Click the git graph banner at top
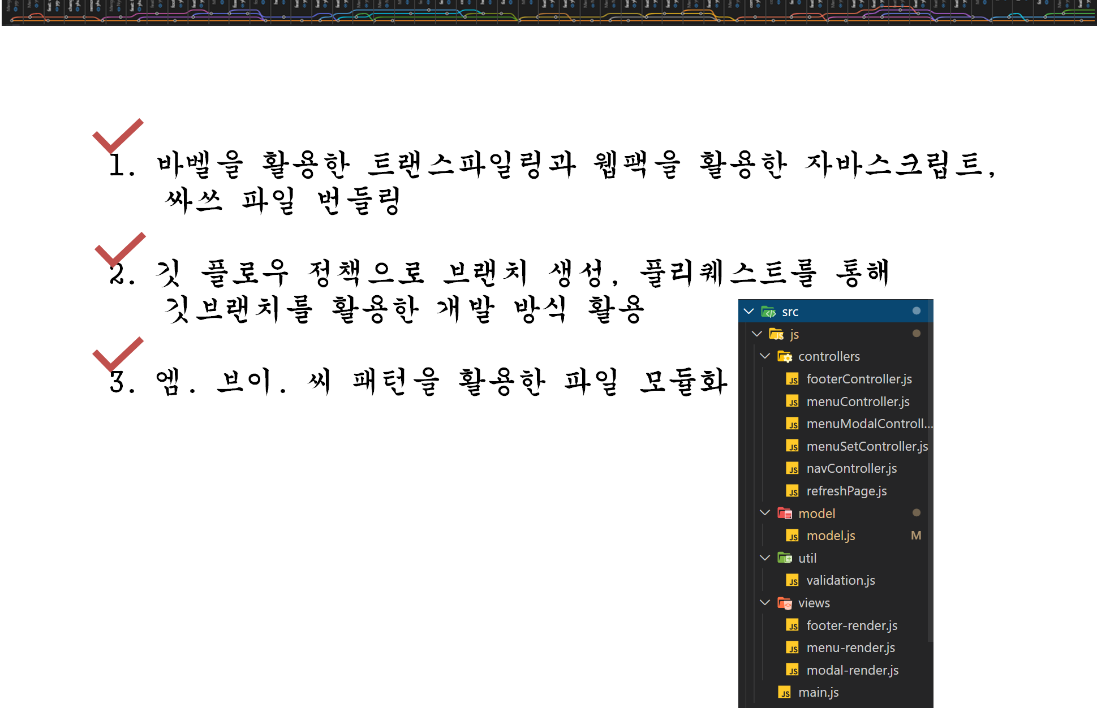 [548, 12]
